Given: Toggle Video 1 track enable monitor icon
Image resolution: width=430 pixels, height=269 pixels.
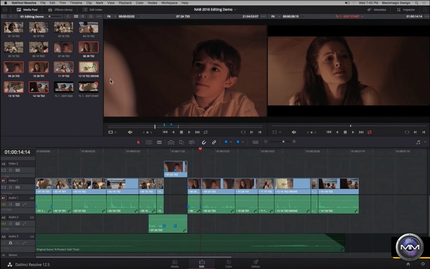Looking at the screenshot, I should click(3, 187).
